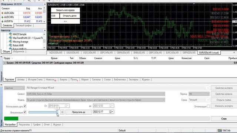Click the AUDJPYb green diamond icon
The width and height of the screenshot is (237, 133).
coord(2,21)
